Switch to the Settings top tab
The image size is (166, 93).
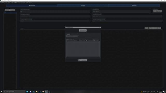click(134, 5)
